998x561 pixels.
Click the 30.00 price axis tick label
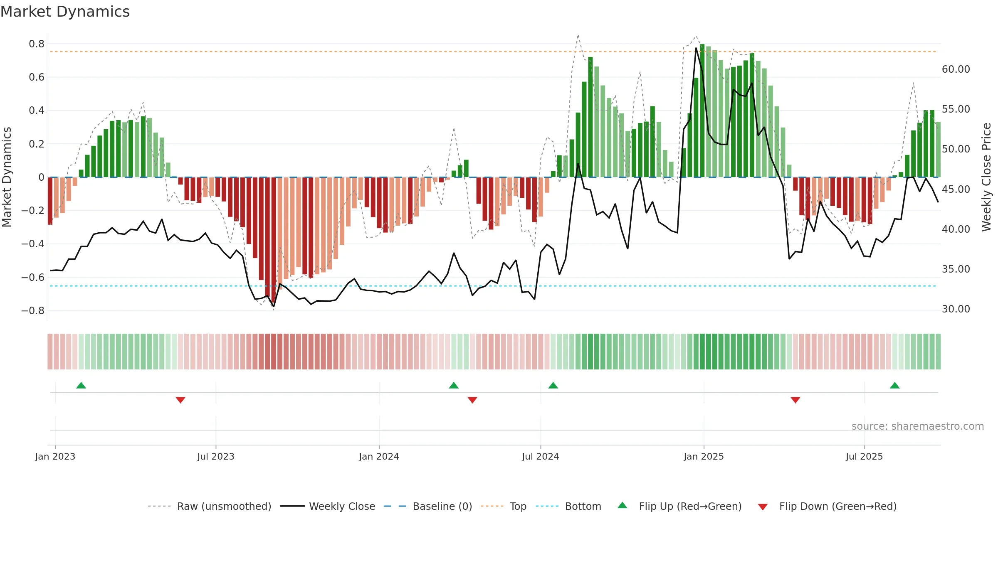[956, 309]
